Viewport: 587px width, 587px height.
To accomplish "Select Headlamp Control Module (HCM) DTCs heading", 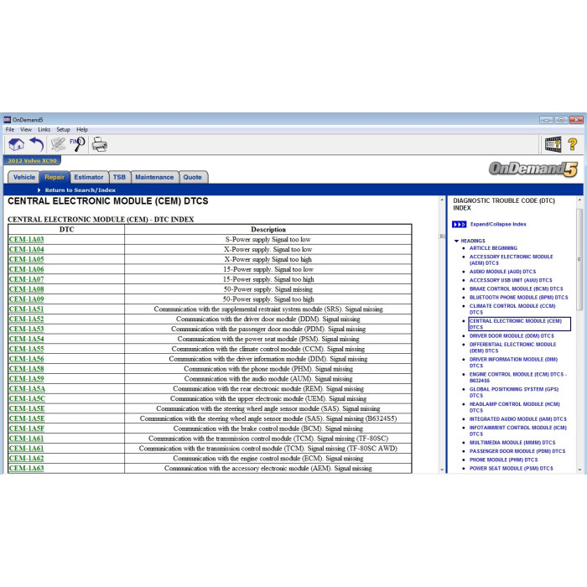I will 514,408.
